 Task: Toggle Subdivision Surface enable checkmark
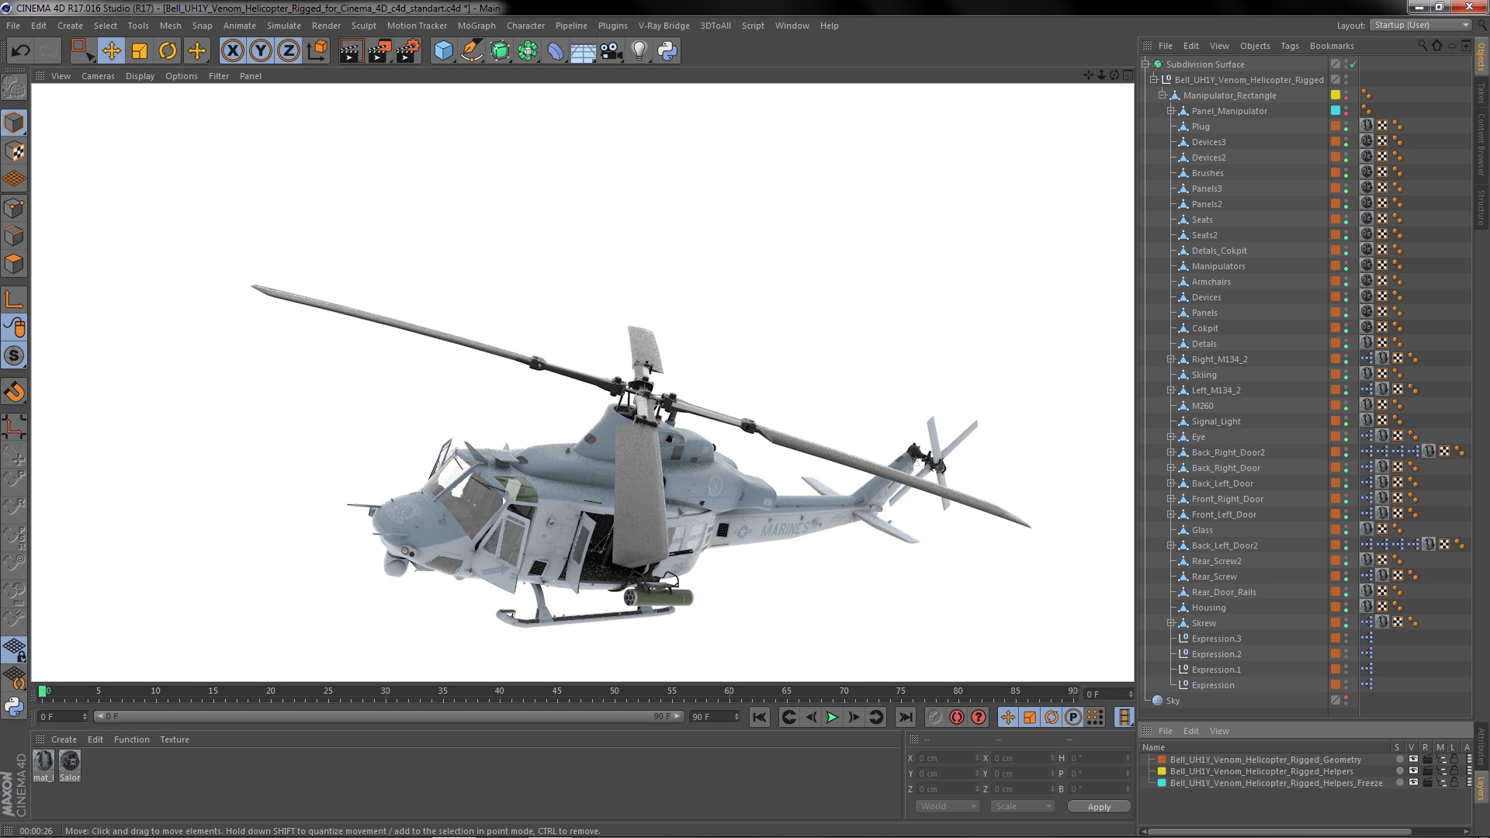(1353, 64)
